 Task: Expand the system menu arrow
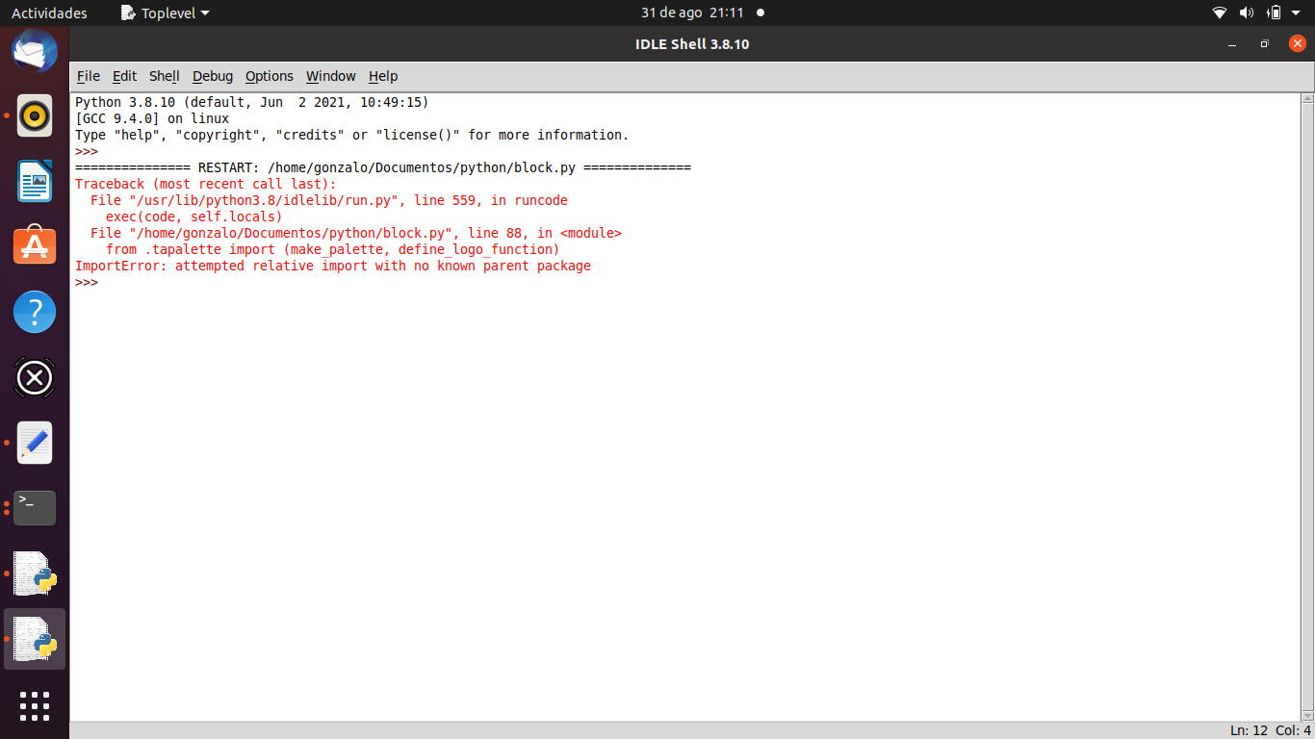(x=1297, y=13)
